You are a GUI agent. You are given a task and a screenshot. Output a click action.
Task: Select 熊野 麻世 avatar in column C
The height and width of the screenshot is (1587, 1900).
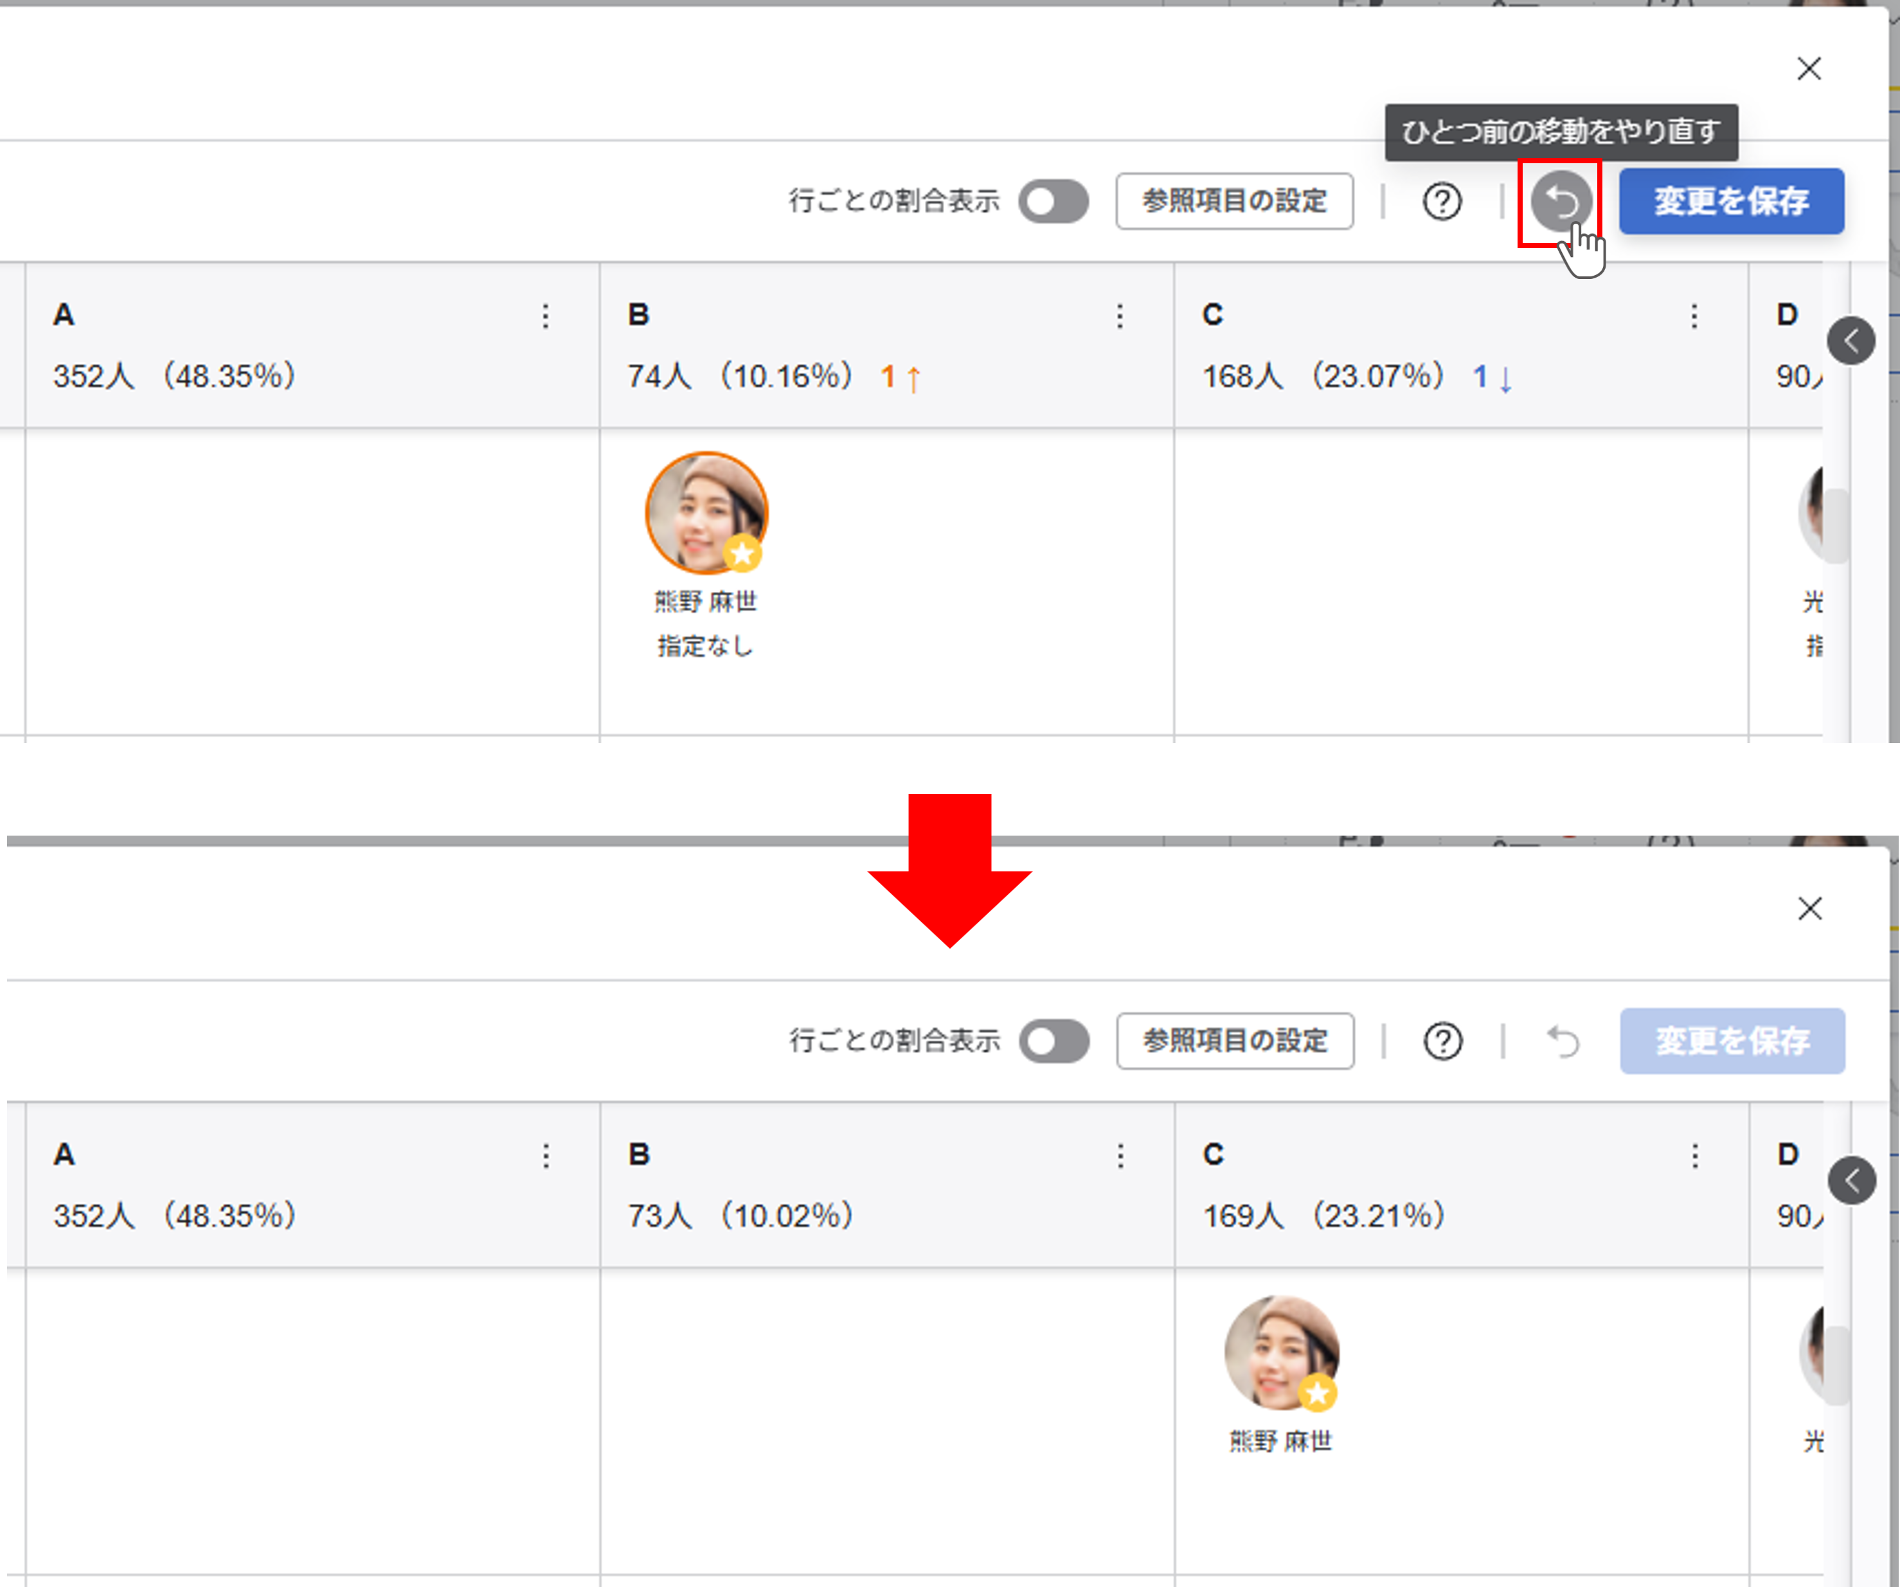[x=1281, y=1352]
